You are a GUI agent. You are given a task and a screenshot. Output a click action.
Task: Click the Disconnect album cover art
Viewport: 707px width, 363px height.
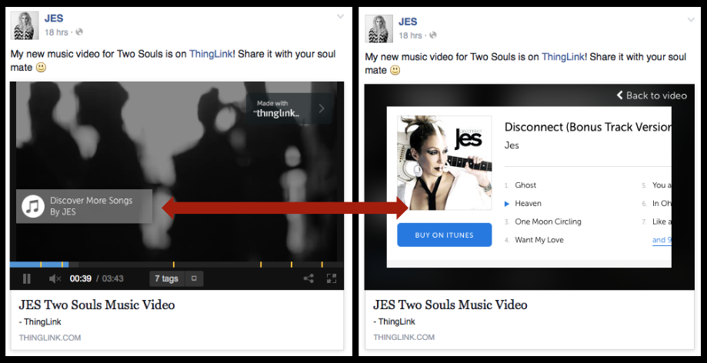tap(445, 162)
